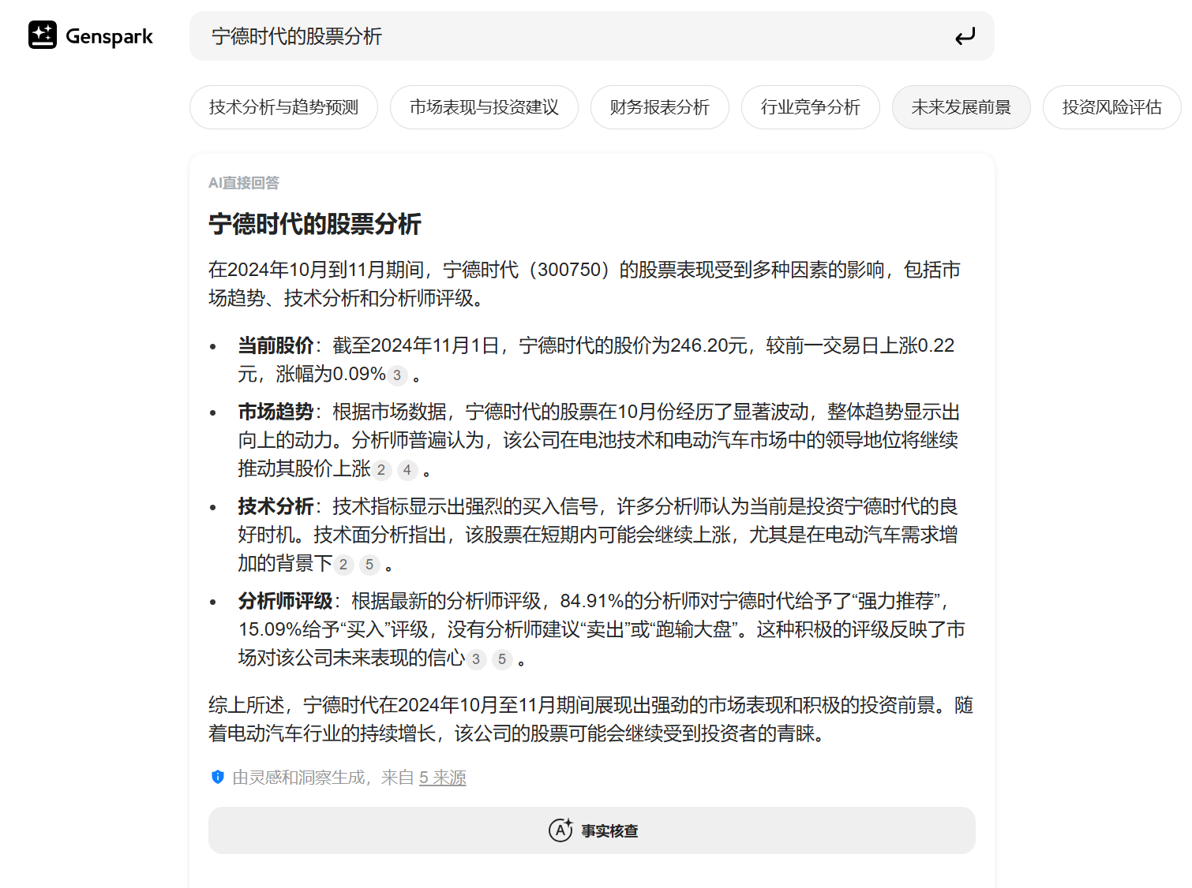Select the 技术分析与趋势预测 chip
This screenshot has width=1192, height=888.
pyautogui.click(x=283, y=107)
